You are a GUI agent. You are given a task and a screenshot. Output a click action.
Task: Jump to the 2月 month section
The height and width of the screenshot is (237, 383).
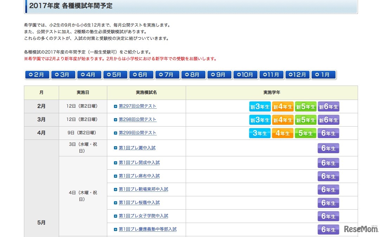pyautogui.click(x=37, y=75)
